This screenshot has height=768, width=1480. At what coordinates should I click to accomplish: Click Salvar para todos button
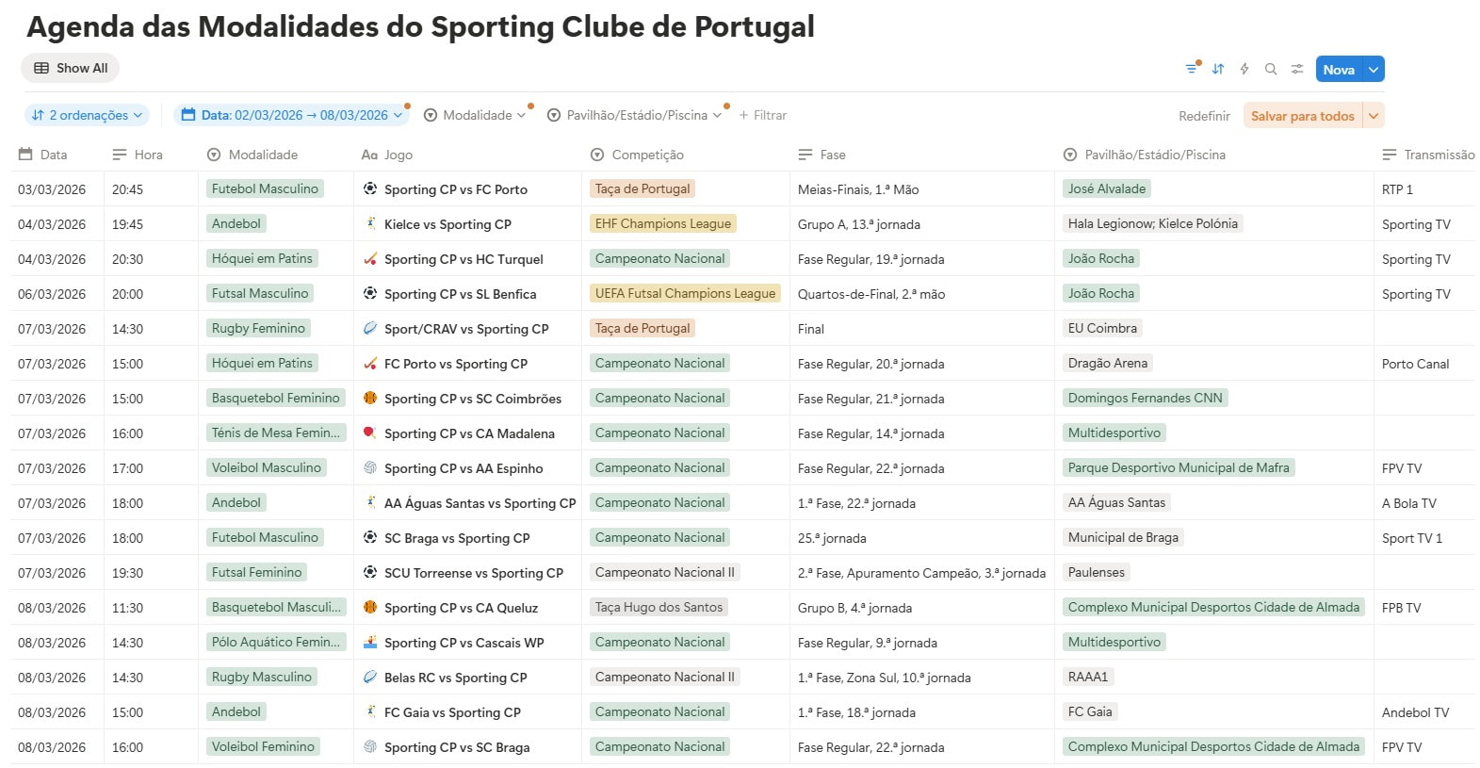pyautogui.click(x=1302, y=116)
